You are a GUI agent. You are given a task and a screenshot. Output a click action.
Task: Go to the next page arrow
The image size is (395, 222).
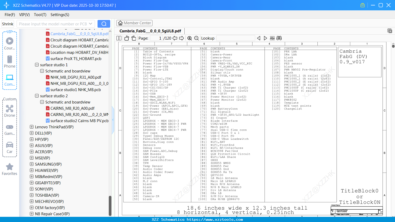182,38
